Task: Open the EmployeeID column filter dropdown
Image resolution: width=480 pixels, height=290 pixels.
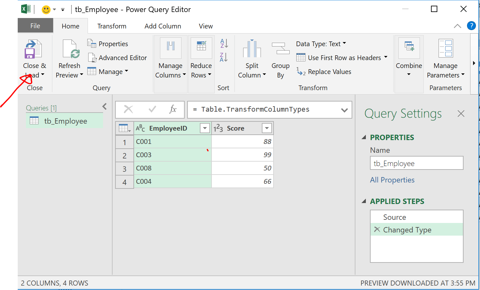Action: point(205,128)
